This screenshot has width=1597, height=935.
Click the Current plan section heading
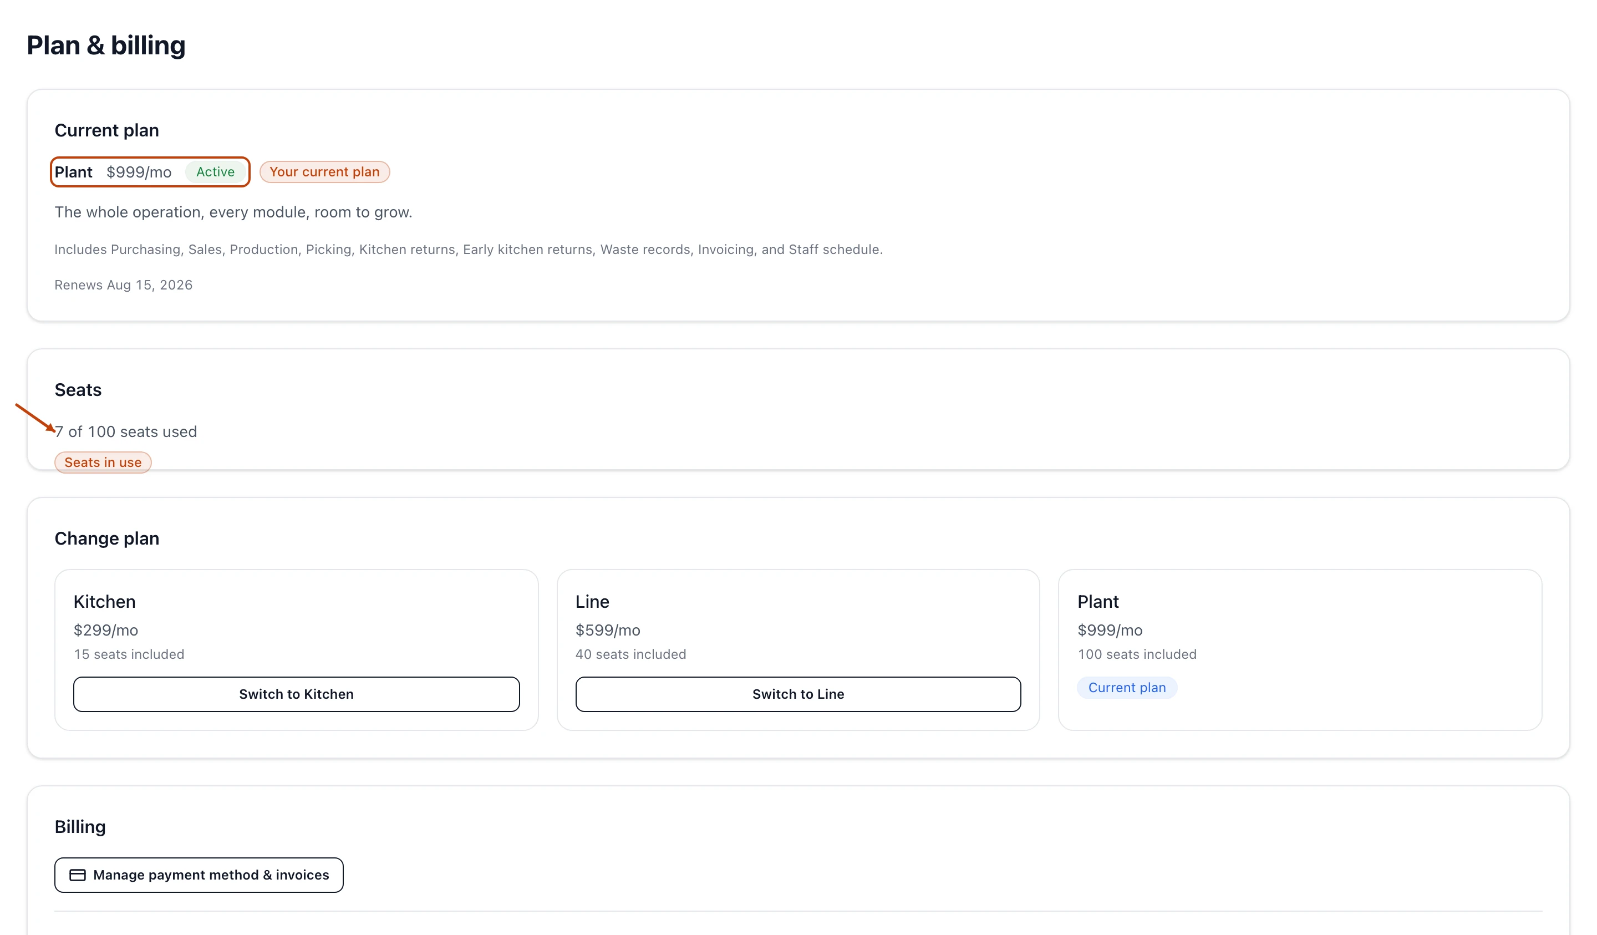coord(106,130)
